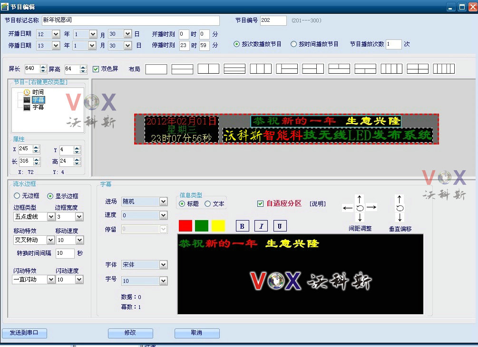Apply underline with the U icon
This screenshot has width=478, height=347.
(280, 226)
